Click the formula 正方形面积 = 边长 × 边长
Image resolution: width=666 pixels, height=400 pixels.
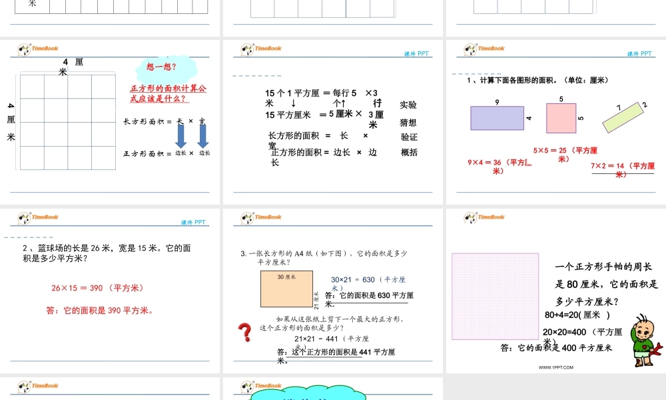coord(166,153)
